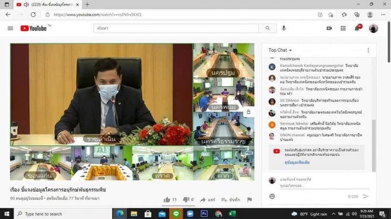The height and width of the screenshot is (219, 391).
Task: Go back with the browser back arrow
Action: [8, 15]
